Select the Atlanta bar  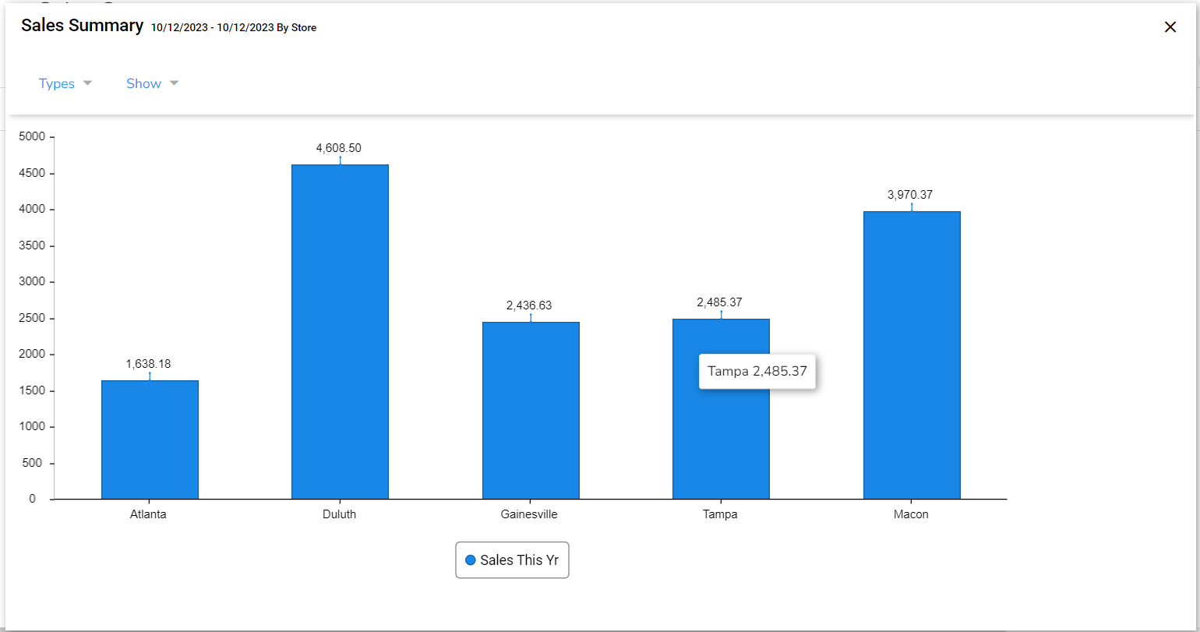pos(150,440)
